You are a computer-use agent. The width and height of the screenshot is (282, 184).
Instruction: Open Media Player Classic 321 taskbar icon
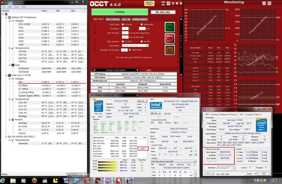[x=45, y=181]
